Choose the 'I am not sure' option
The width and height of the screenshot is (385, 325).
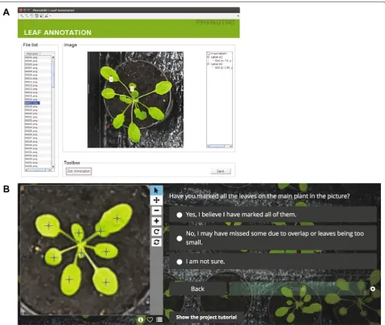(273, 262)
